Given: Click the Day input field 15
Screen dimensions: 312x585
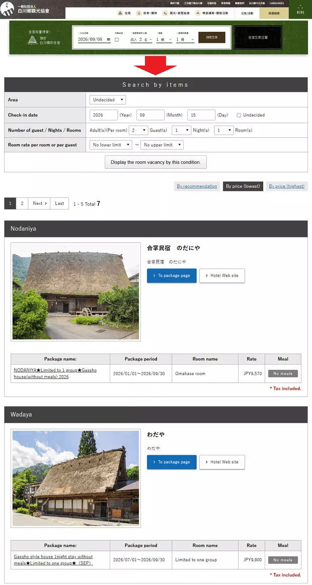Looking at the screenshot, I should click(x=201, y=115).
